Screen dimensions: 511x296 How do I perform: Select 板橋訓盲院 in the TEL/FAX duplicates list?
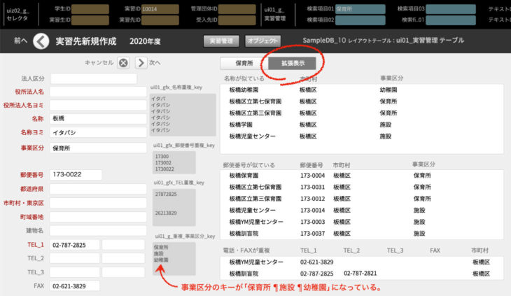coord(248,273)
